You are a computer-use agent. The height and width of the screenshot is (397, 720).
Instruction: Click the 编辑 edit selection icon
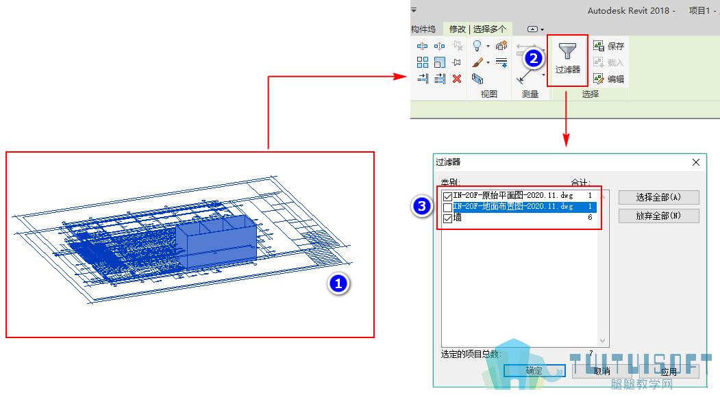pos(608,79)
